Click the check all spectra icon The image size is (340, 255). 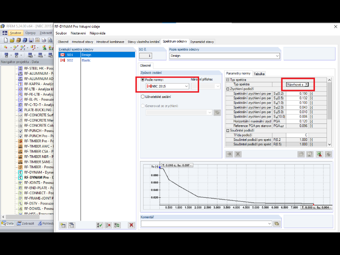pyautogui.click(x=100, y=225)
